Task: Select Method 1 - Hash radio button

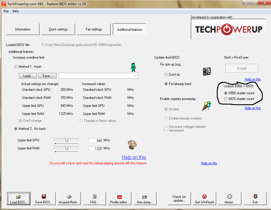Action: 16,67
